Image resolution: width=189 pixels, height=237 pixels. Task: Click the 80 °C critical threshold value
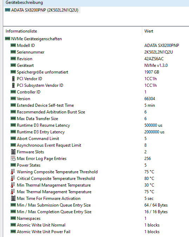149,179
